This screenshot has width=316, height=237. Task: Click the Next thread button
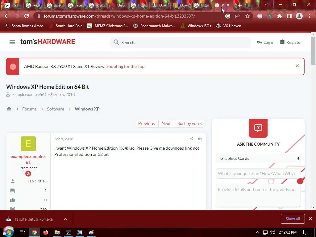[x=166, y=123]
